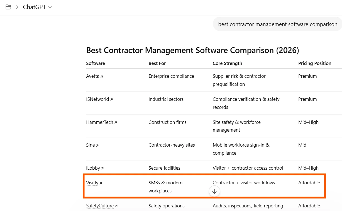Open the SafetyCulture link
342x211 pixels.
(x=100, y=206)
